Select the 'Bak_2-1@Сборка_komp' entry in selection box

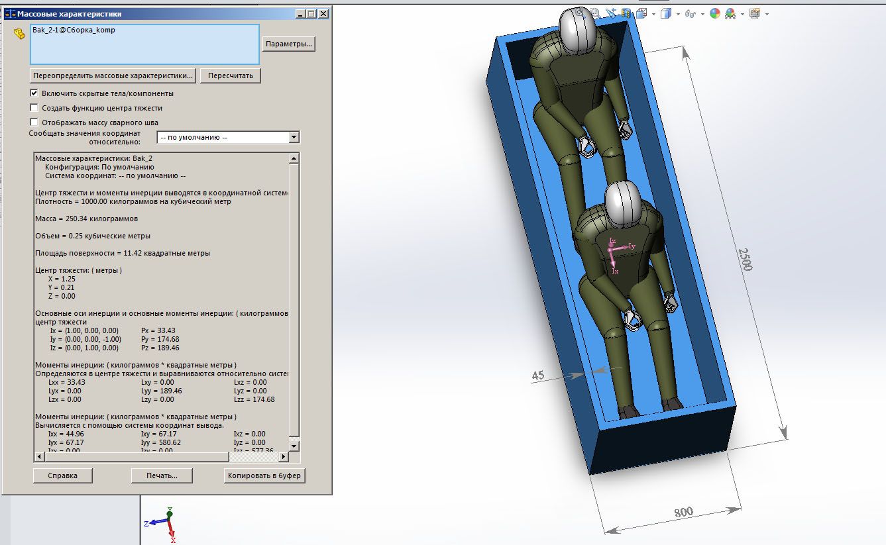pos(74,30)
